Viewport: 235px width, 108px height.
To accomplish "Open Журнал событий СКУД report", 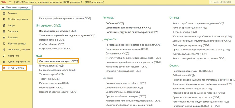I will [185, 32].
